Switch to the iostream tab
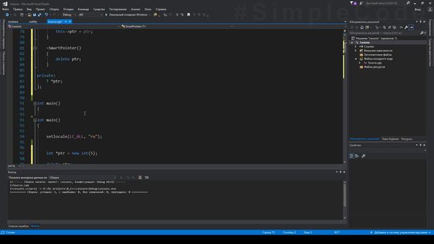The width and height of the screenshot is (434, 244). pyautogui.click(x=13, y=22)
